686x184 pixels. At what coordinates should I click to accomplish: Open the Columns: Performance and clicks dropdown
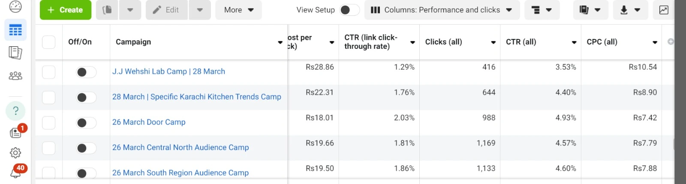[442, 10]
